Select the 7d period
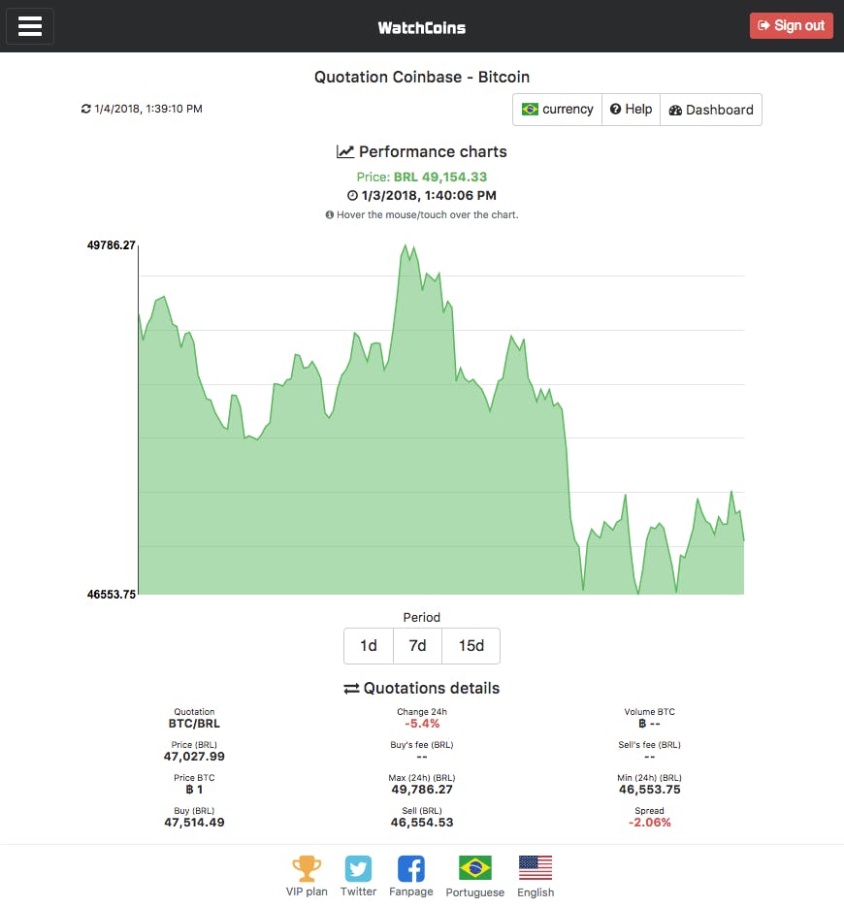The height and width of the screenshot is (907, 844). (x=418, y=645)
